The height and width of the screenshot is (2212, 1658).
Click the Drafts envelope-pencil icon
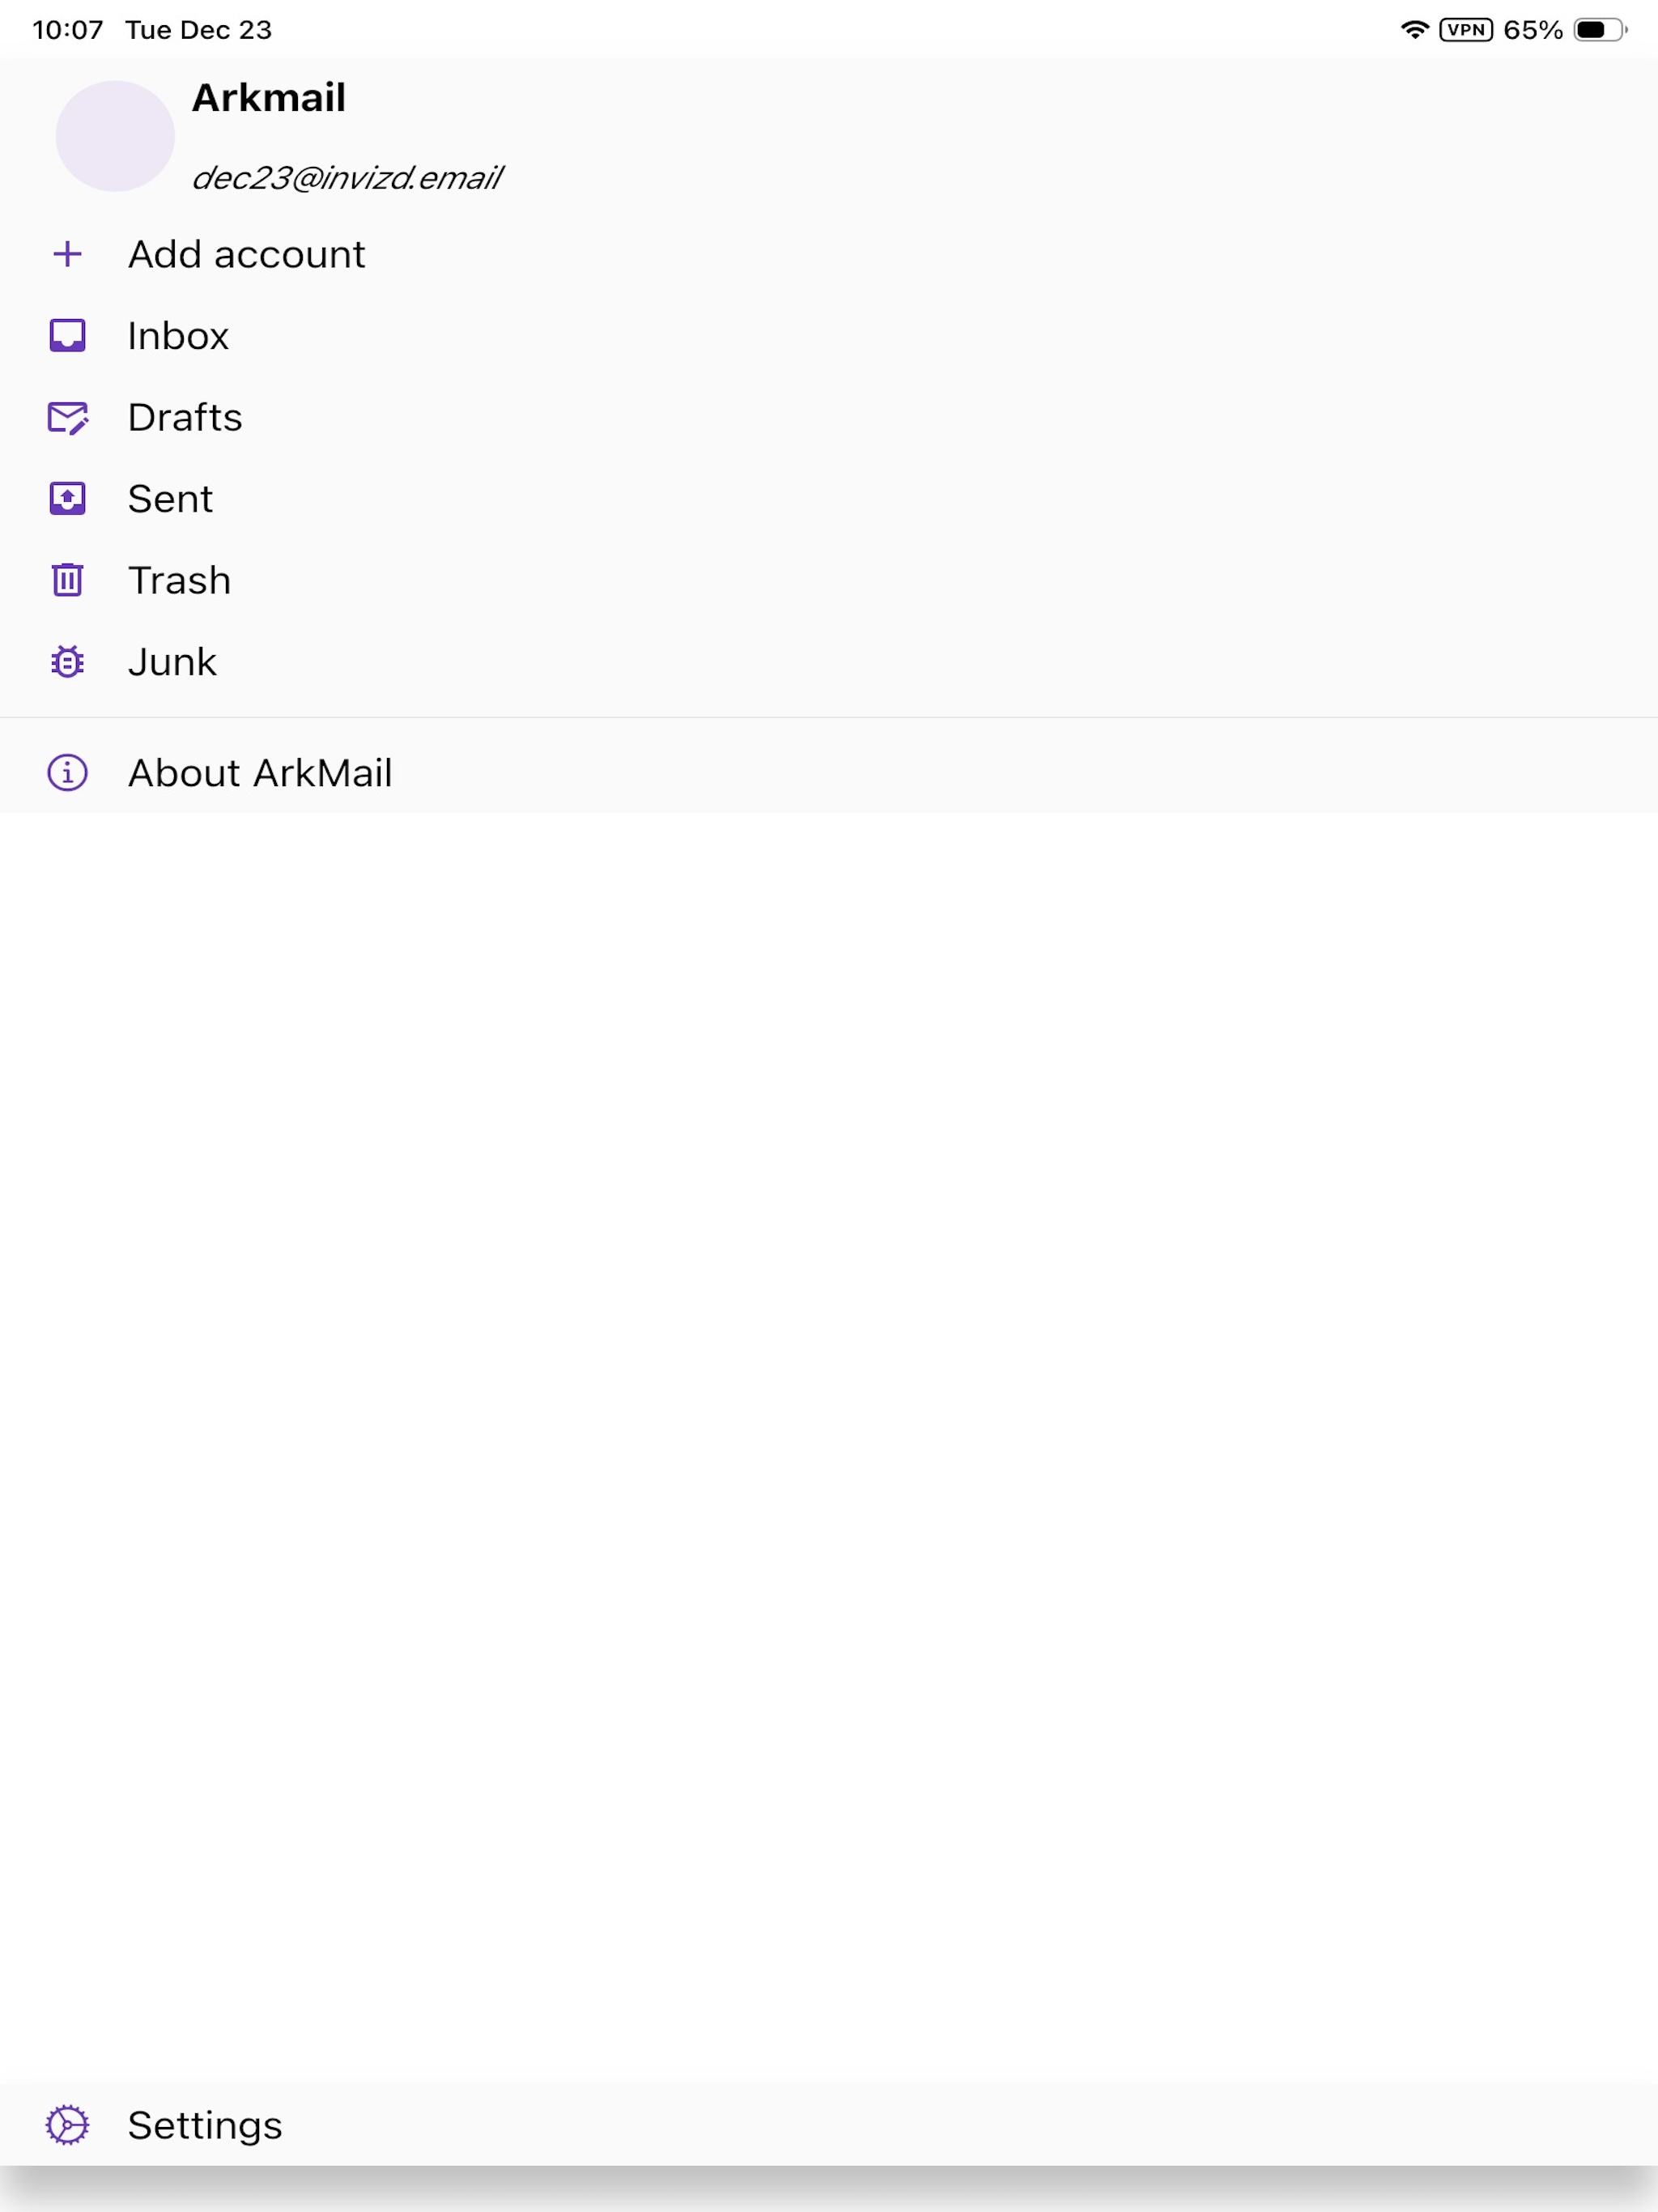(68, 418)
